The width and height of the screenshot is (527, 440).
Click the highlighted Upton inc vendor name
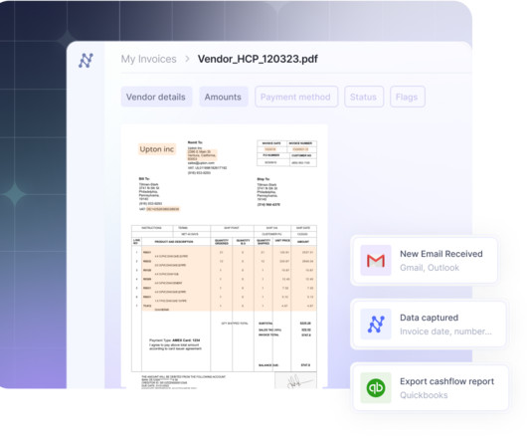pos(157,149)
